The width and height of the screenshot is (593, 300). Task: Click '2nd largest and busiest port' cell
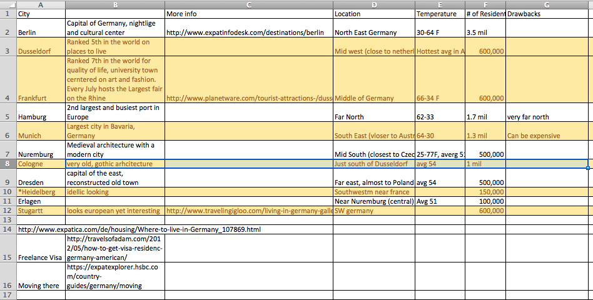115,112
